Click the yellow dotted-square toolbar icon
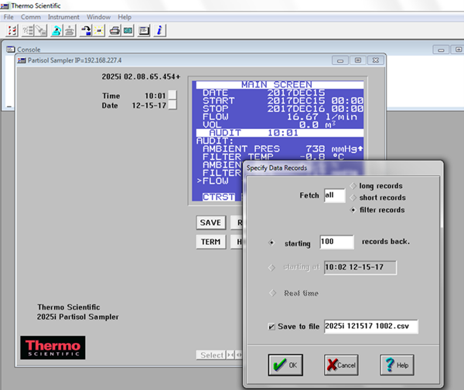The width and height of the screenshot is (464, 390). click(x=100, y=31)
